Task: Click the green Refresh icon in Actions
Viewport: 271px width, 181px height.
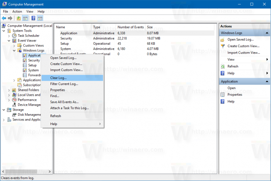Action: click(x=223, y=66)
